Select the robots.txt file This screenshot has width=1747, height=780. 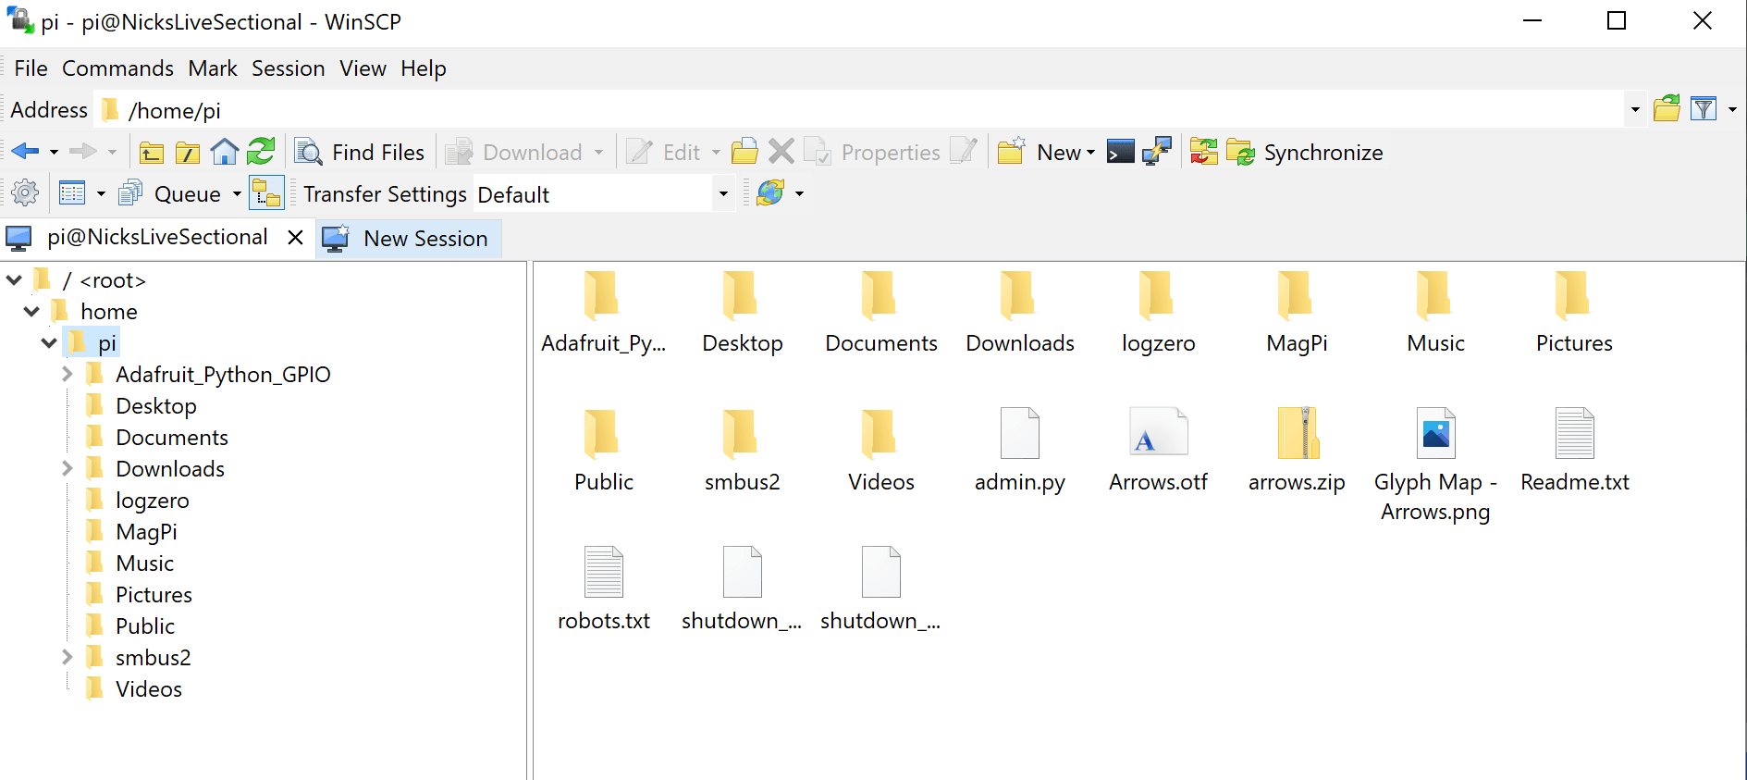coord(604,590)
